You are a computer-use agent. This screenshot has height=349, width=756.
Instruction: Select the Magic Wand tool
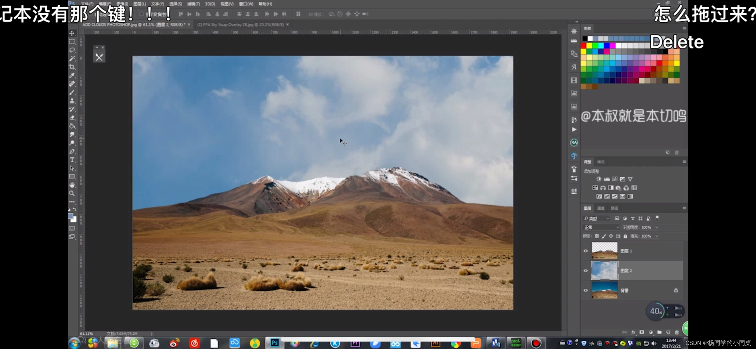point(72,58)
